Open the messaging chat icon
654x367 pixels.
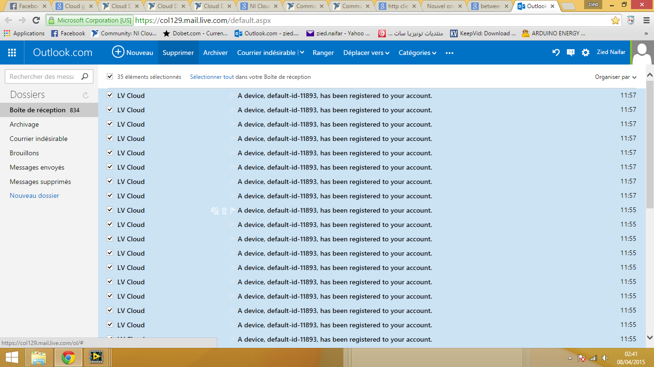(571, 53)
